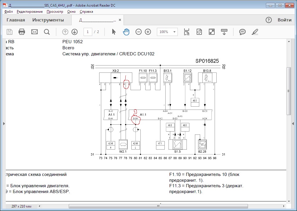Open the Справка menu

86,12
